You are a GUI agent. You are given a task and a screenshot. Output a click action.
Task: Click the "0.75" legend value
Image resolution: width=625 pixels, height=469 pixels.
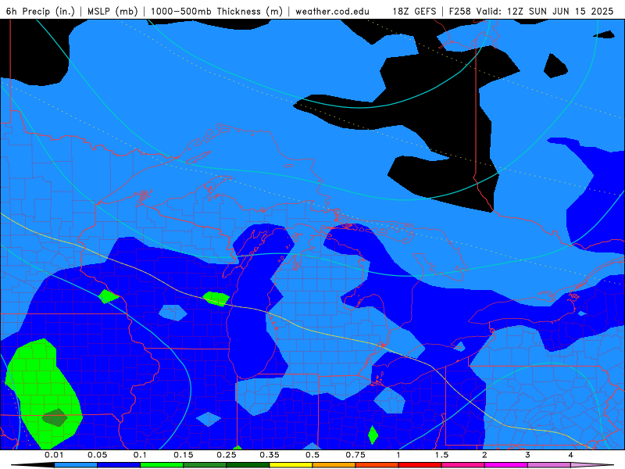tap(355, 455)
